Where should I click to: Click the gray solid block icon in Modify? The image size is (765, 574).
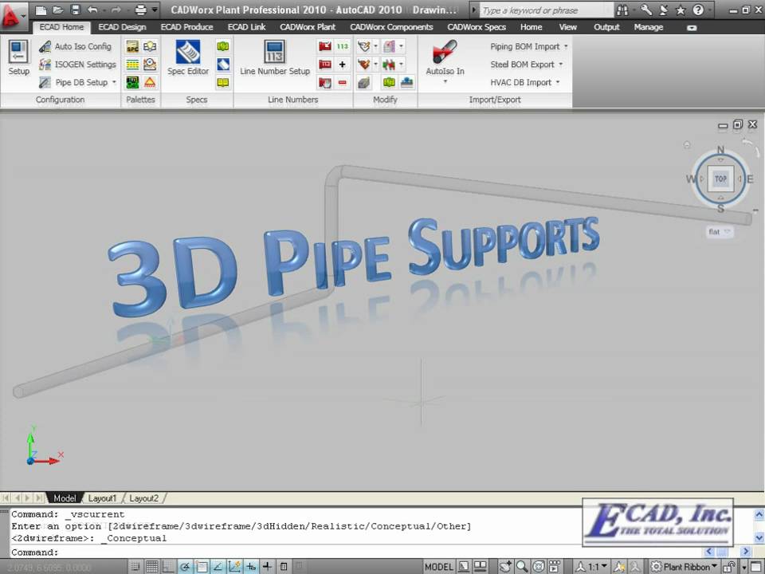coord(363,82)
